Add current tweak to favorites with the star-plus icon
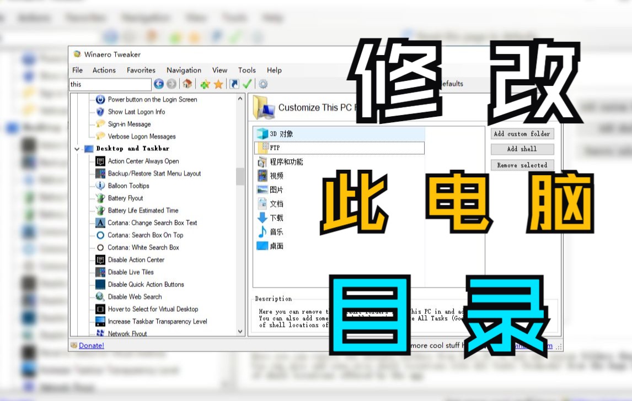The width and height of the screenshot is (632, 401). pyautogui.click(x=205, y=84)
